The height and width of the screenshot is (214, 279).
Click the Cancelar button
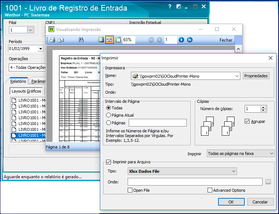(x=260, y=202)
